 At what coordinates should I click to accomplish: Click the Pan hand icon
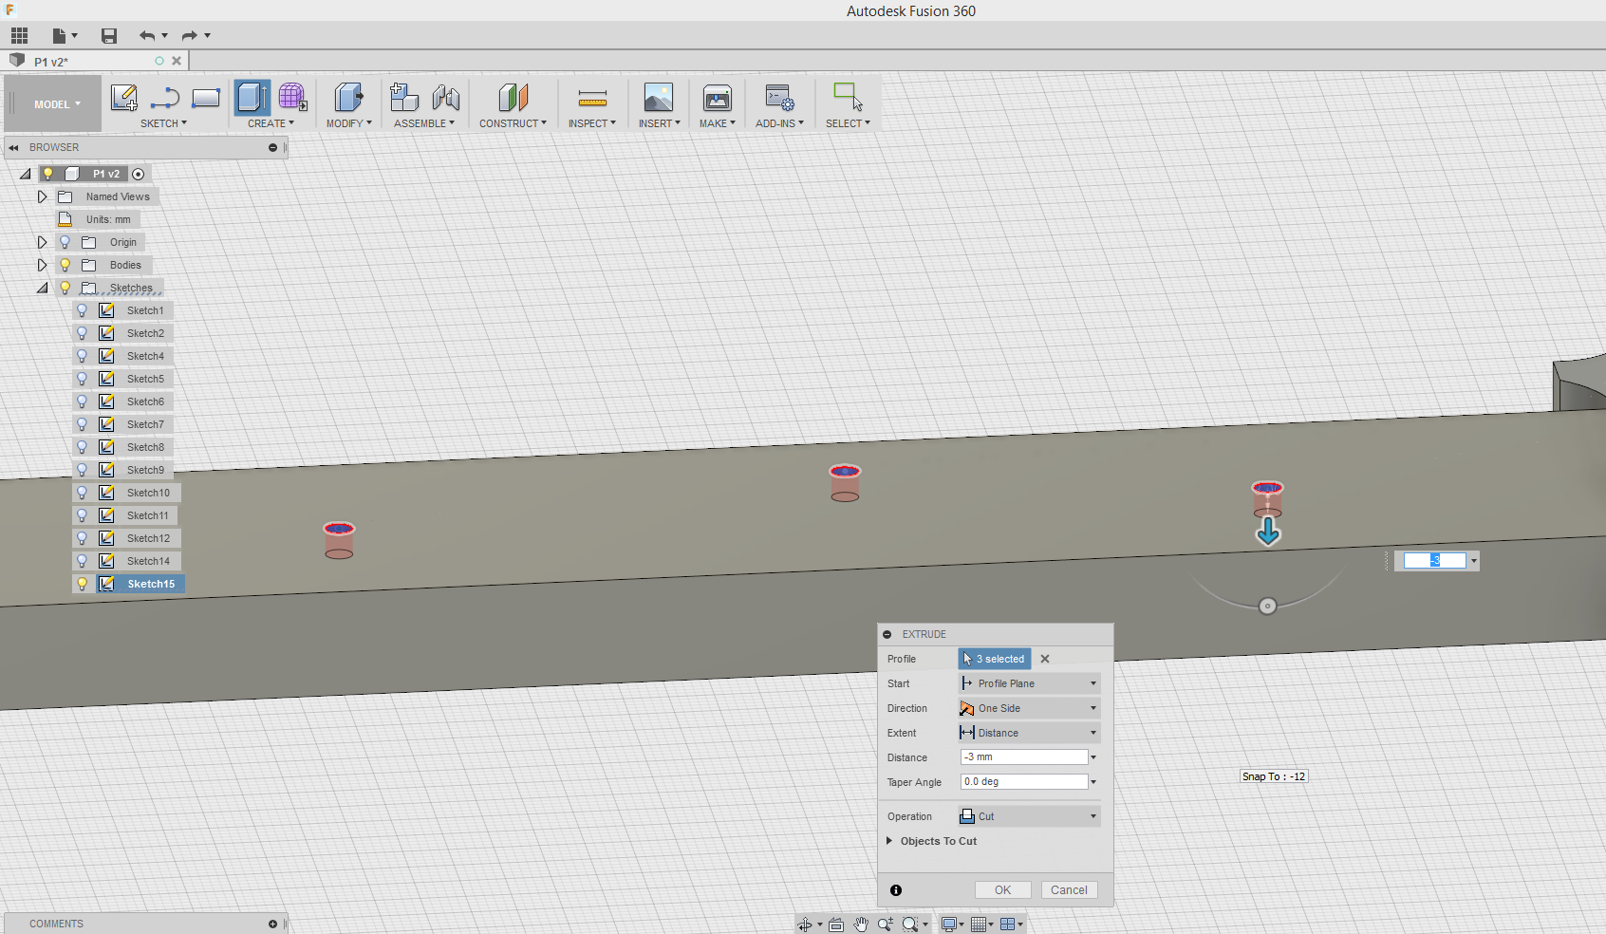pos(861,925)
